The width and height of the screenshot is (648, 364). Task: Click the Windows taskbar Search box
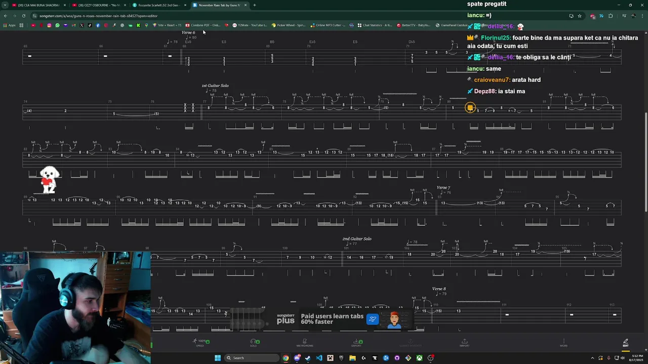(252, 358)
